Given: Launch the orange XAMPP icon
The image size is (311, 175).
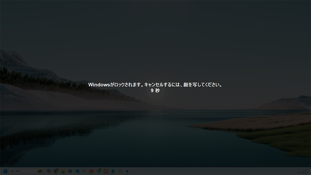Looking at the screenshot, I should (x=106, y=171).
